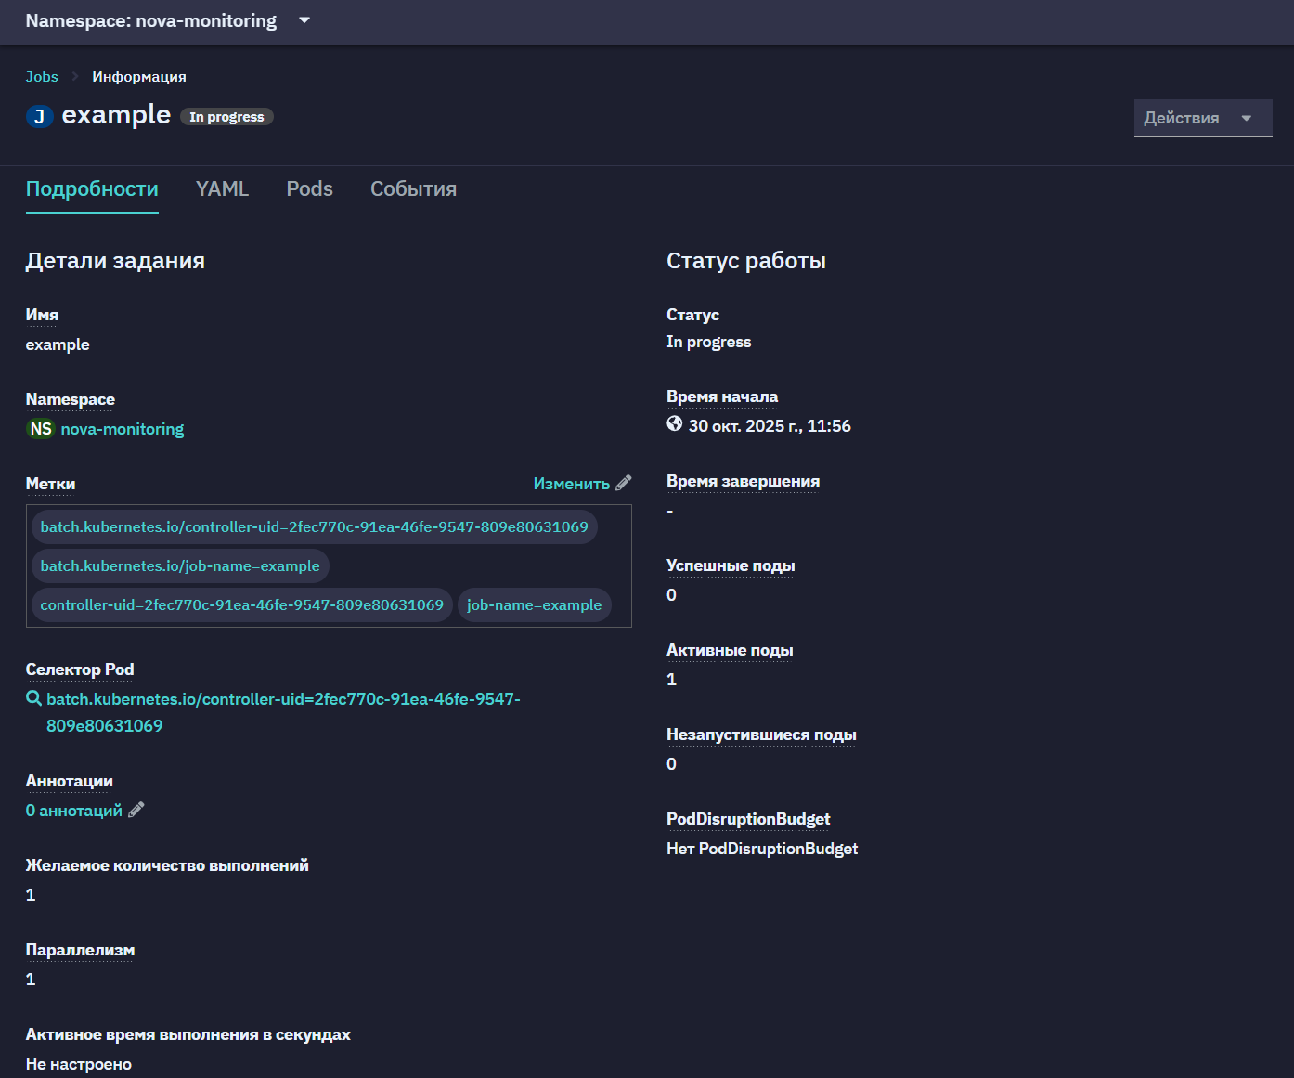This screenshot has height=1078, width=1294.
Task: Click the annotations pencil edit icon
Action: point(136,810)
